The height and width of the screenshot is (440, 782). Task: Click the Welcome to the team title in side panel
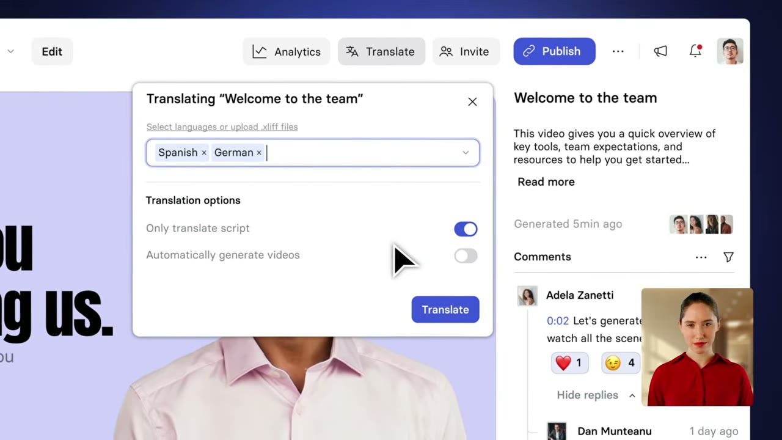[x=585, y=98]
